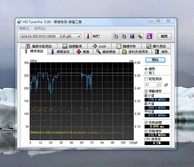Uncheck the 傳輸速率 transfer rate checkbox

[146, 91]
